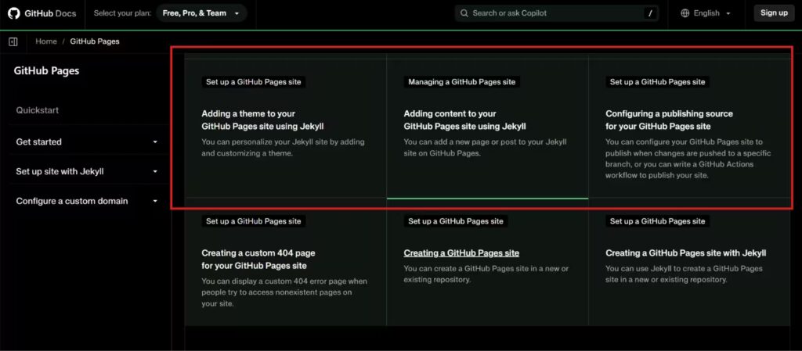This screenshot has height=351, width=802.
Task: Click description about using Jekyll to create site
Action: tap(684, 274)
